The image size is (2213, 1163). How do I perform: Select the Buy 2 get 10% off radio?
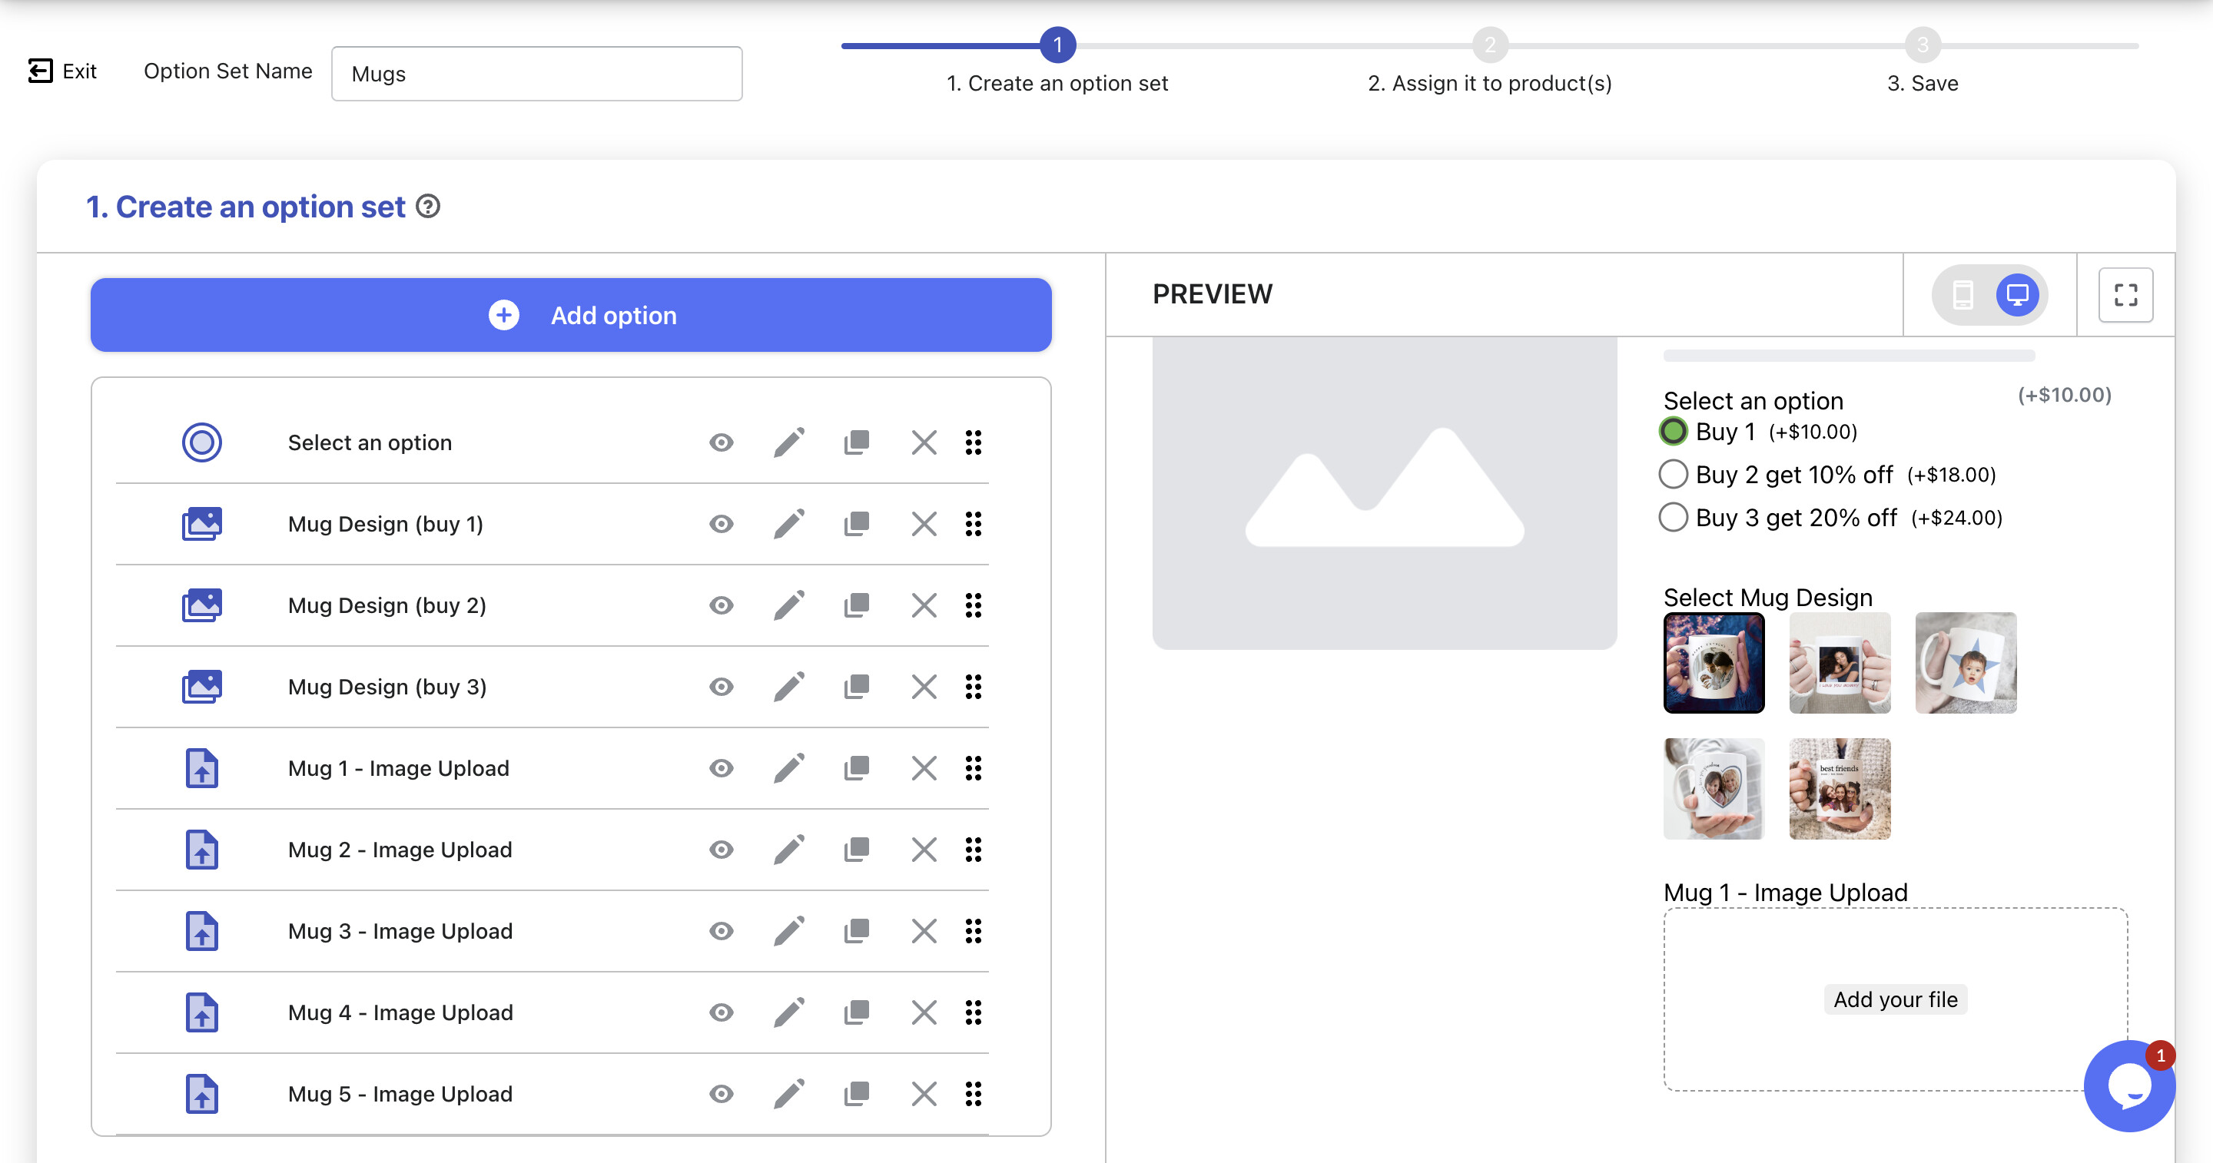point(1673,474)
